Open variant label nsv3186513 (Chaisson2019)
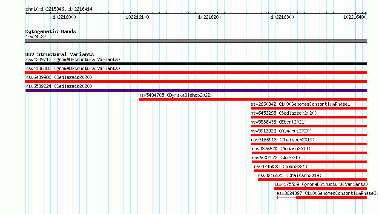379x214 pixels. coord(283,140)
